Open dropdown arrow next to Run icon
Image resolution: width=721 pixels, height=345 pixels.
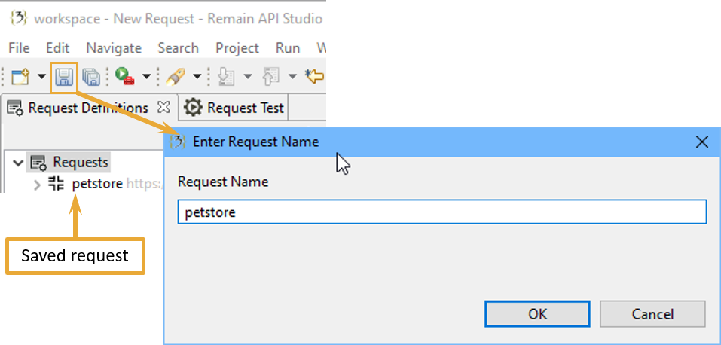tap(146, 76)
